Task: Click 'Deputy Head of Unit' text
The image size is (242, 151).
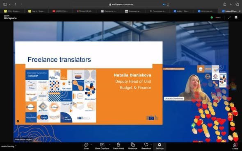Action: tap(133, 81)
